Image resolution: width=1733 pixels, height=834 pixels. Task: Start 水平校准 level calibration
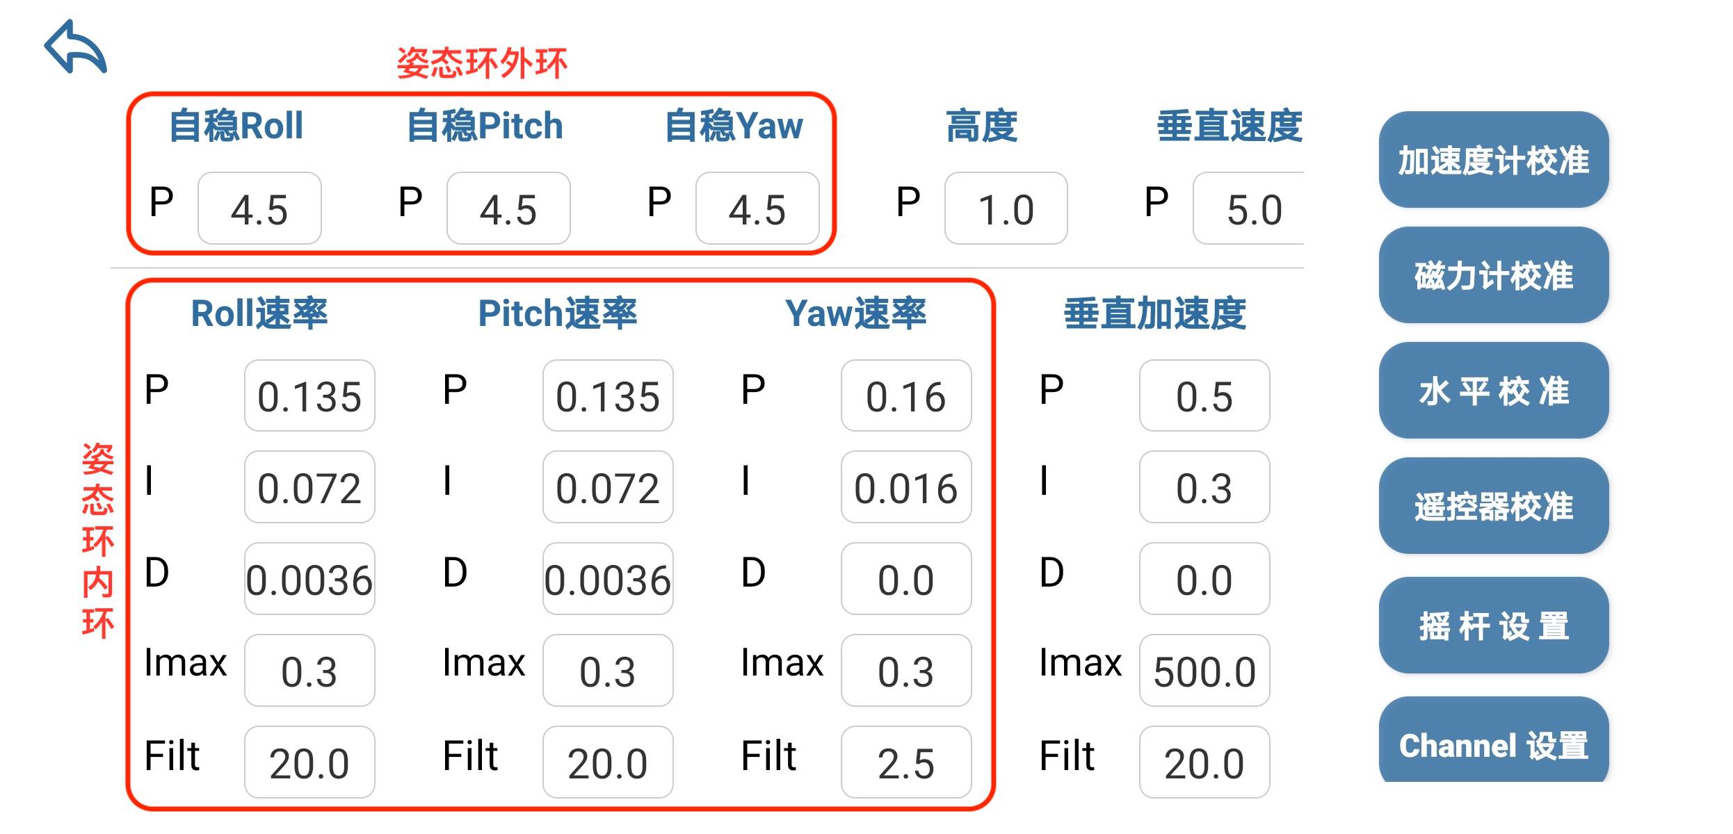pos(1493,391)
